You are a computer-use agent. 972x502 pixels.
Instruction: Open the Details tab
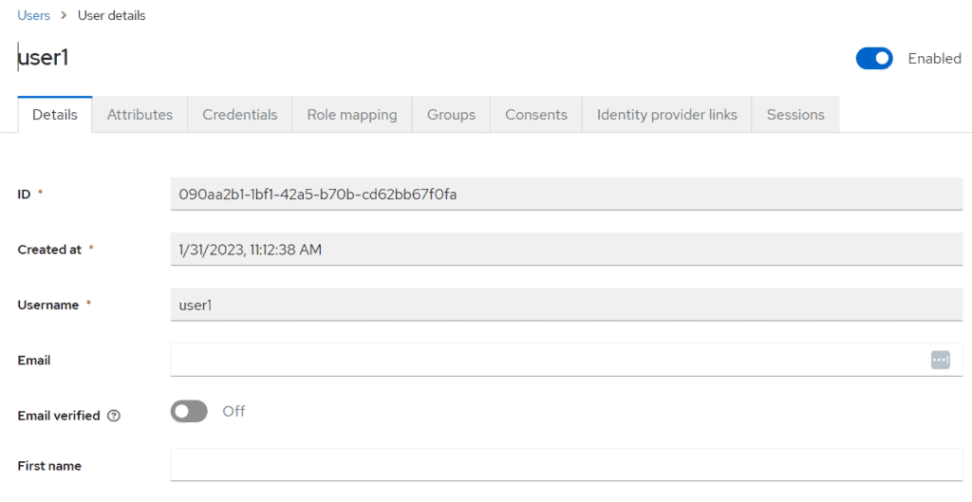tap(55, 115)
